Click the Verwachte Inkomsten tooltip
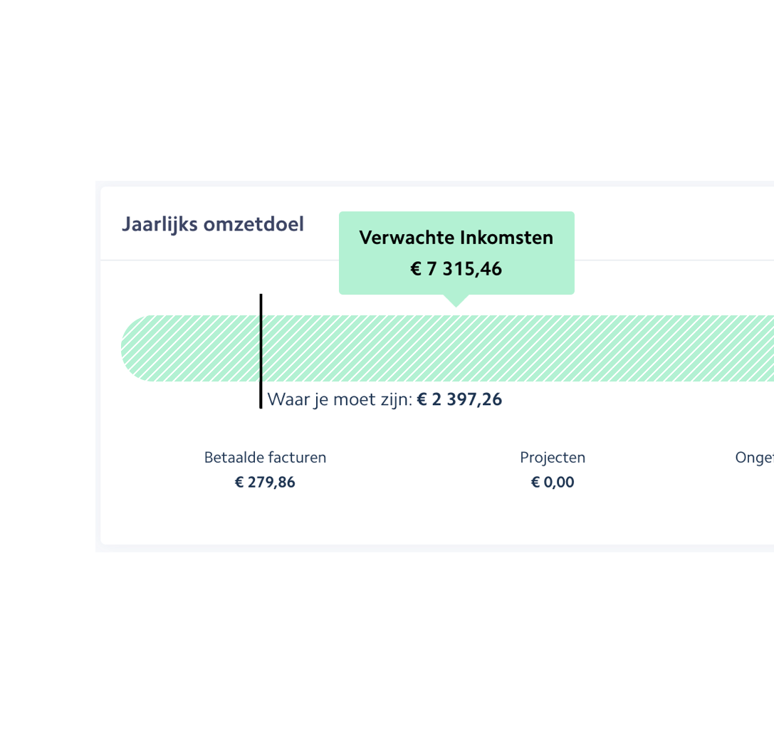The height and width of the screenshot is (731, 774). pyautogui.click(x=456, y=253)
